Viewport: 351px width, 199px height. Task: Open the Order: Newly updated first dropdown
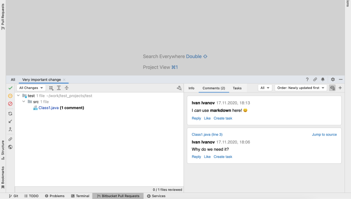301,88
